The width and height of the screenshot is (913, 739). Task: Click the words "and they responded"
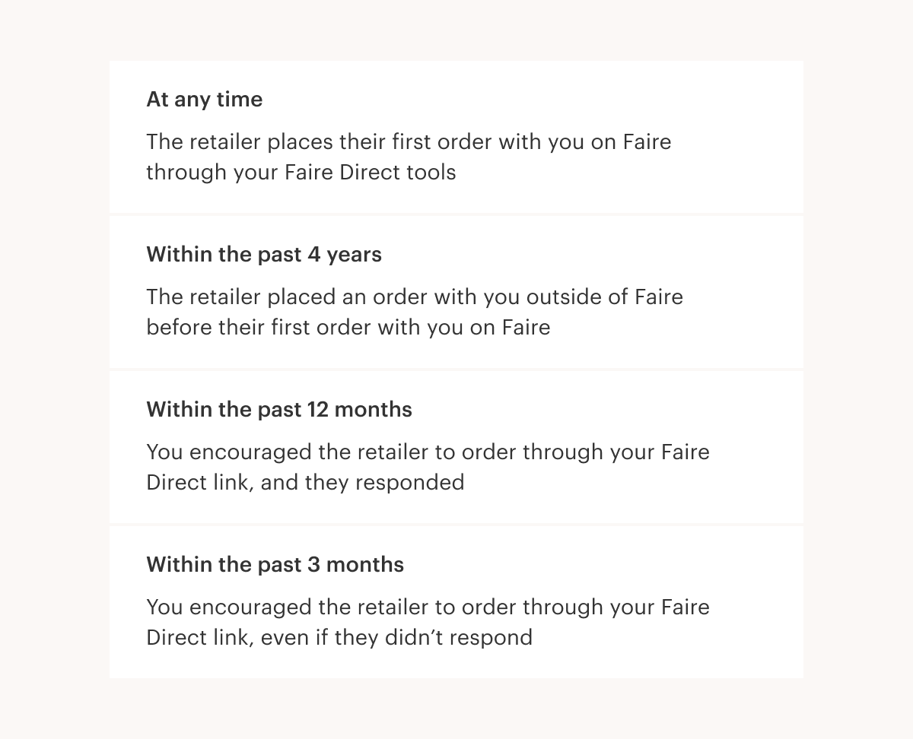click(362, 483)
